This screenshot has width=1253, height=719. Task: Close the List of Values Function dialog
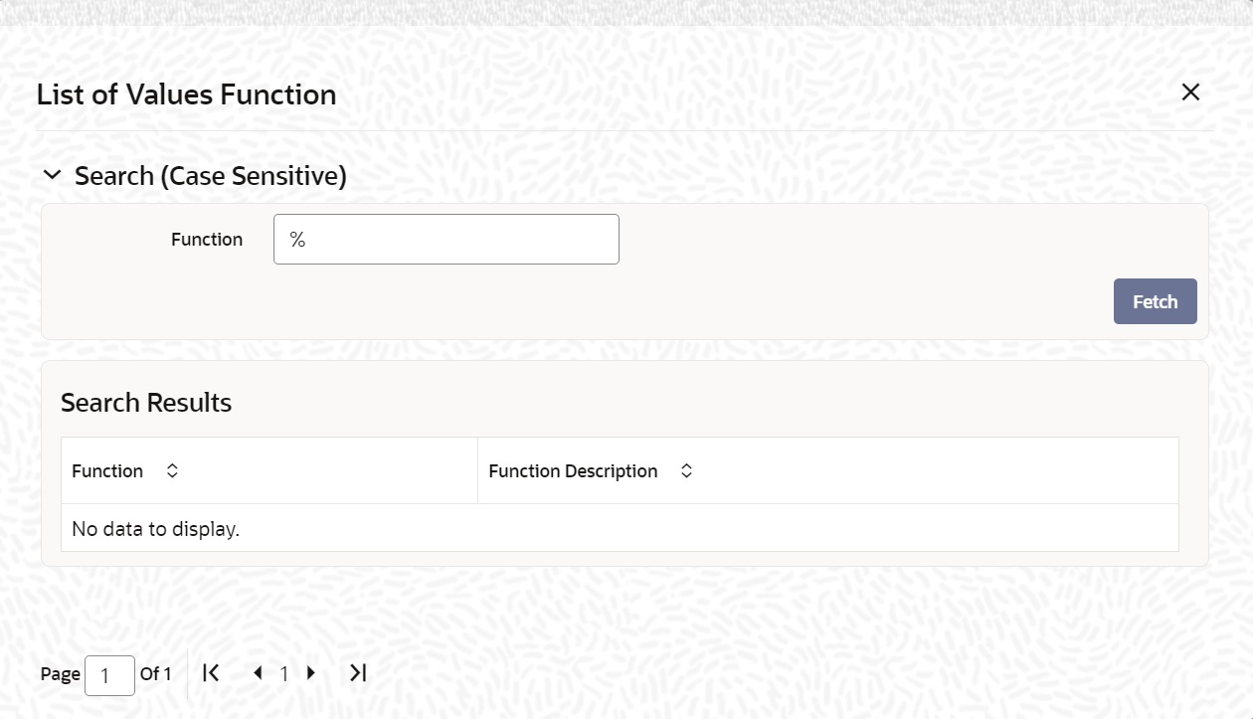1190,92
